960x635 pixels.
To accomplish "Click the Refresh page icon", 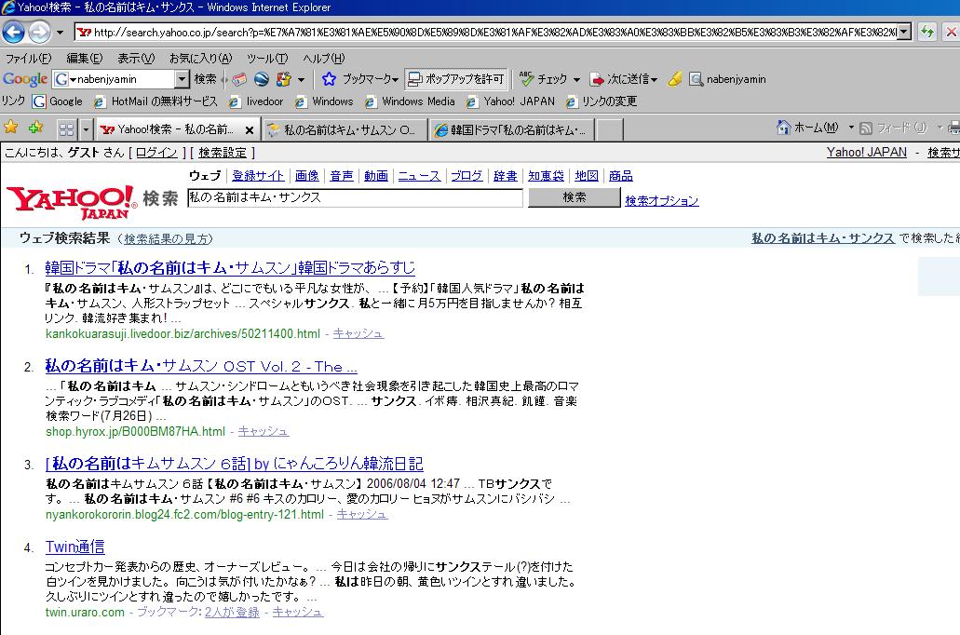I will [927, 32].
